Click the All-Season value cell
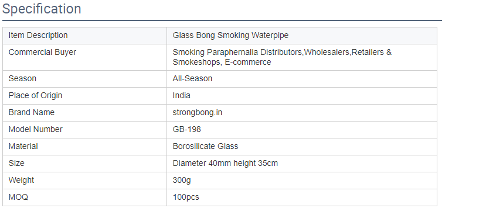This screenshot has height=215, width=486. (x=301, y=79)
